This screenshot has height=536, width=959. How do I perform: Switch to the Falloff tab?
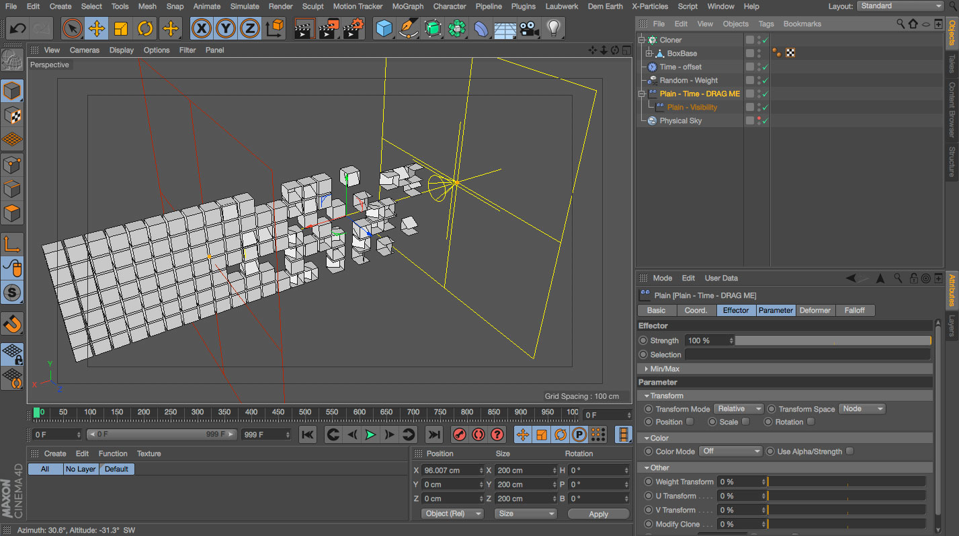click(855, 310)
